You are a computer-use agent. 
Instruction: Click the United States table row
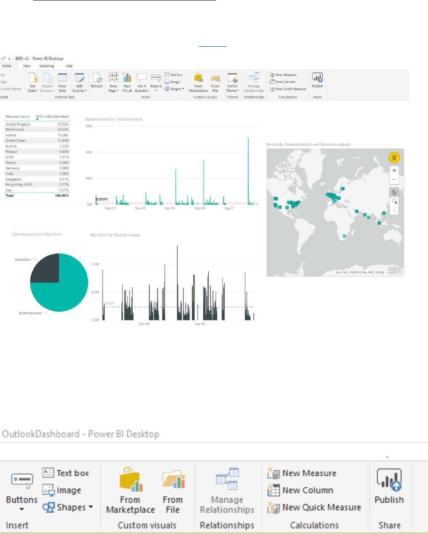point(37,141)
